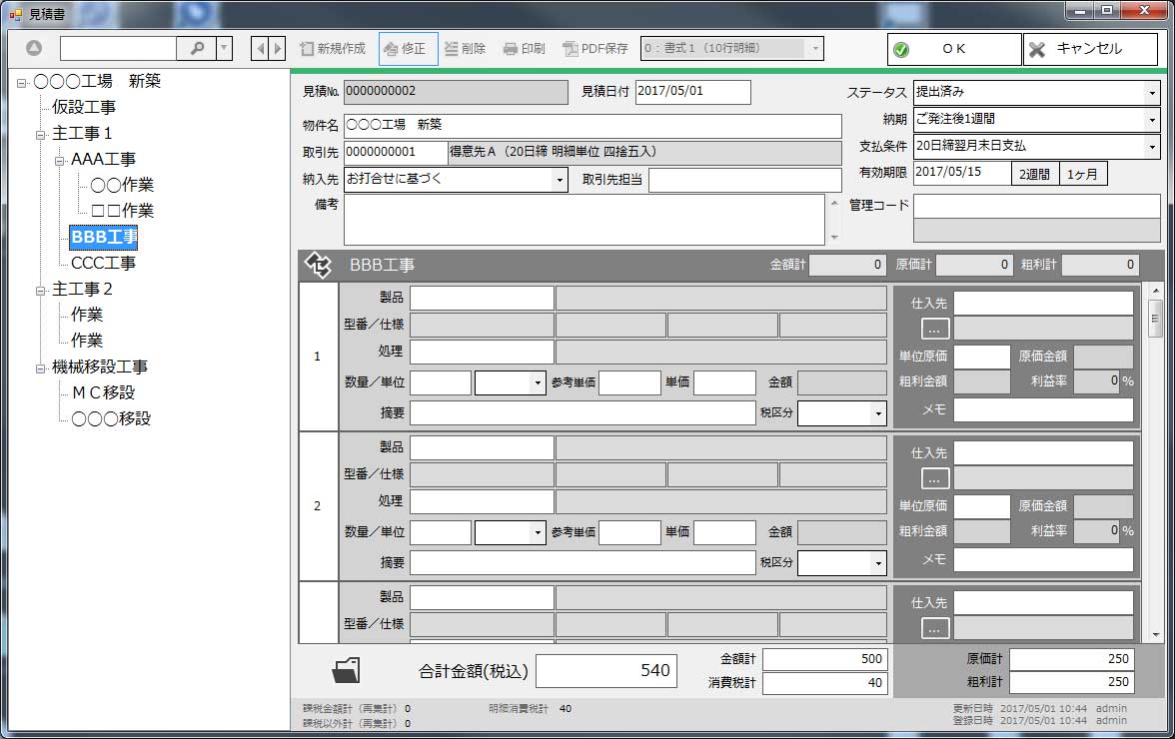Screen dimensions: 1175x739
Task: Select ○○作業 in the tree
Action: point(122,185)
